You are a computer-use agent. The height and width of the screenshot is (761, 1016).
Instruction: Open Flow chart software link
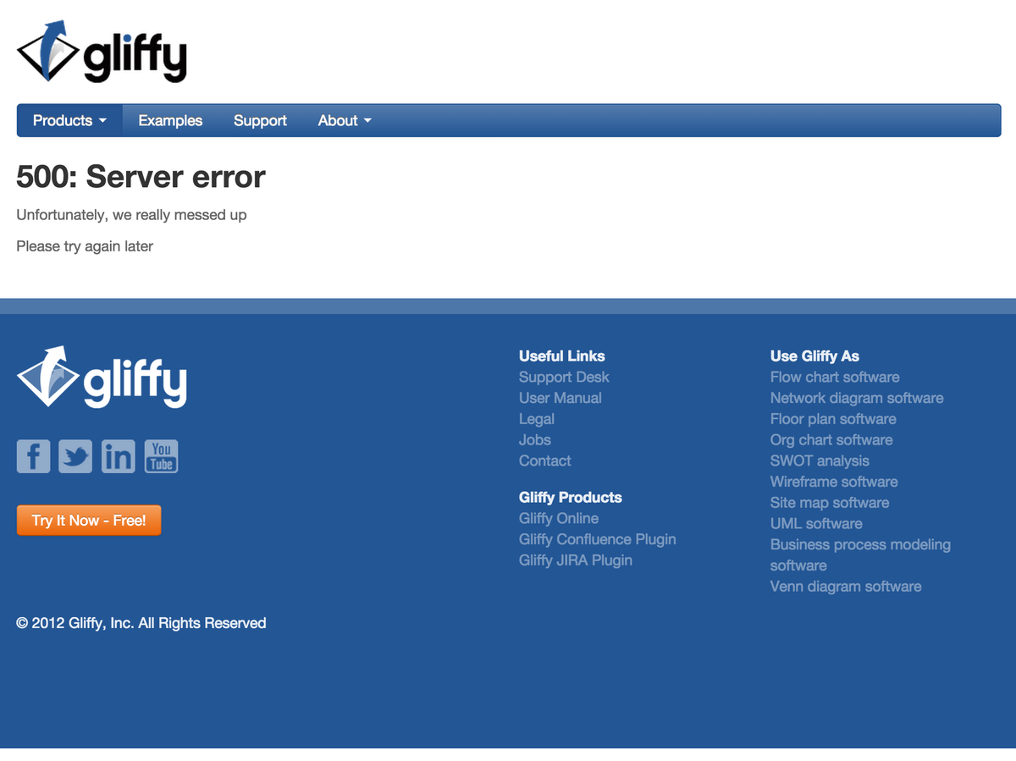click(x=835, y=377)
